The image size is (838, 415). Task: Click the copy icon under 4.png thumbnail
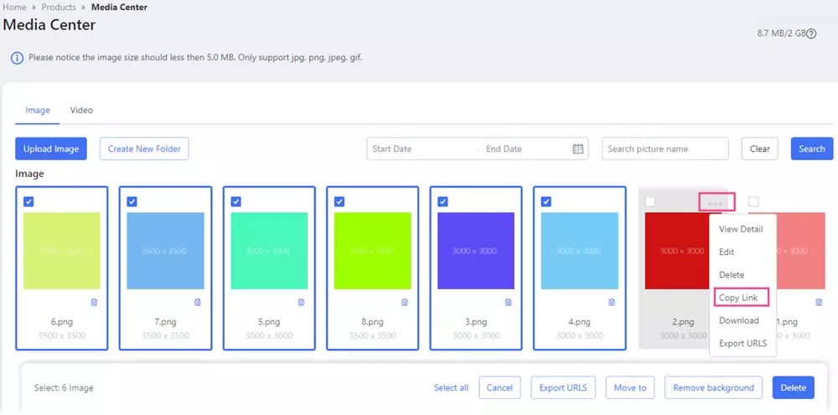(612, 303)
